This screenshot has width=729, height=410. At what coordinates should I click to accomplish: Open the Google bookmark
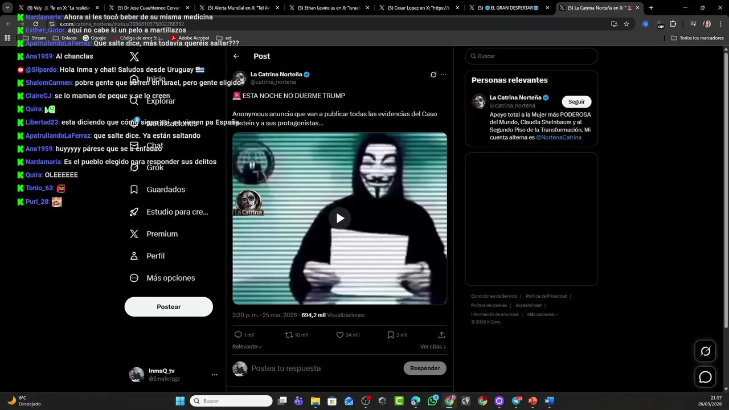(95, 38)
